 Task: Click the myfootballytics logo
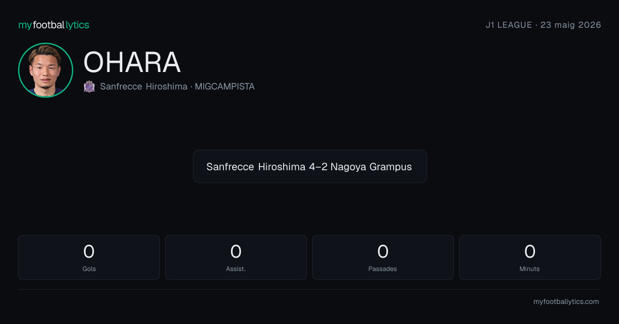(54, 25)
